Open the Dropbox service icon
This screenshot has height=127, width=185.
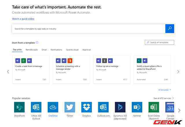87,107
